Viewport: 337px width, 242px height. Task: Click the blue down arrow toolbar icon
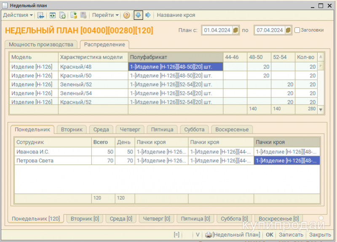point(138,15)
